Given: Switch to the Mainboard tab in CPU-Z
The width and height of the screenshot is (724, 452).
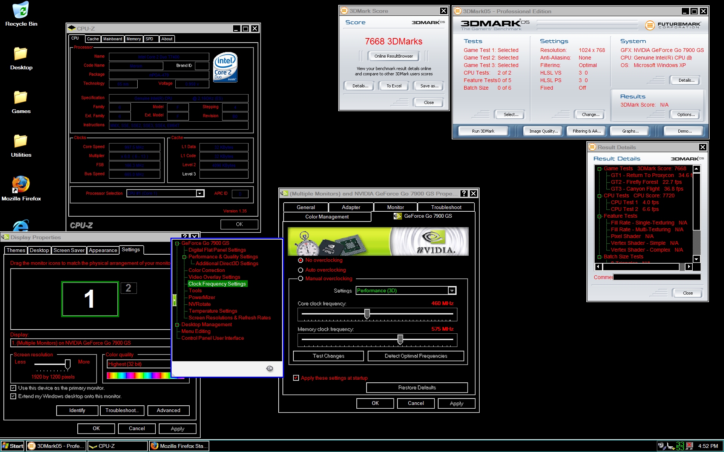Looking at the screenshot, I should tap(112, 39).
